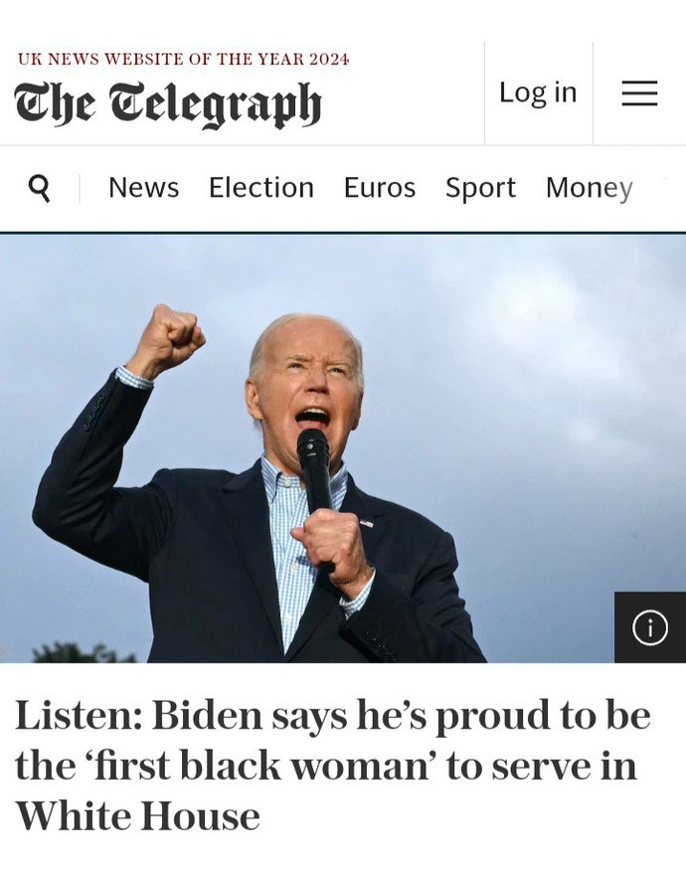Click the word Listen in the headline

tap(78, 715)
